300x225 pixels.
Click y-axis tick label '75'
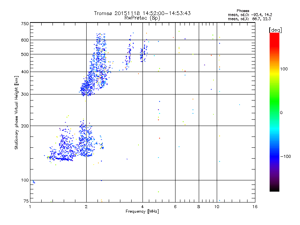pos(26,201)
